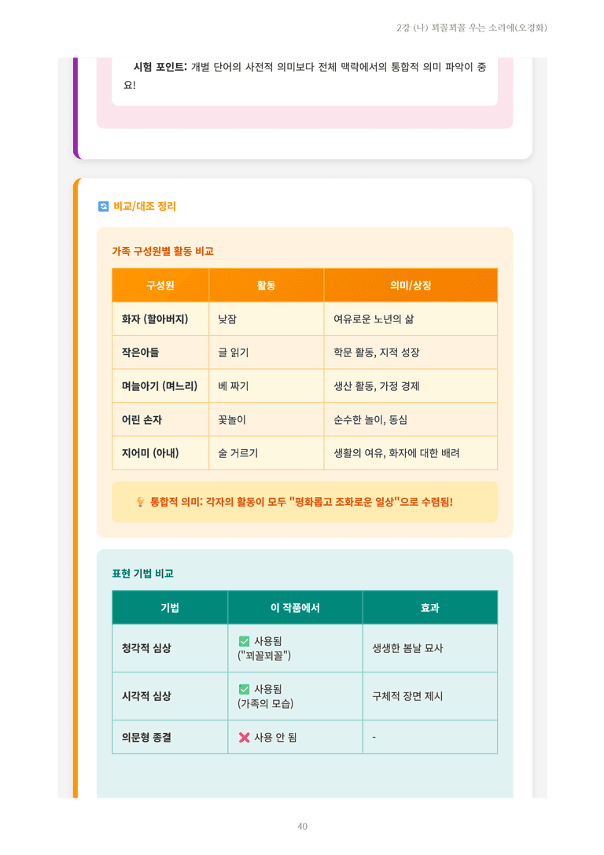604x855 pixels.
Task: Select the 화자 (할아버지) cell
Action: pos(160,319)
